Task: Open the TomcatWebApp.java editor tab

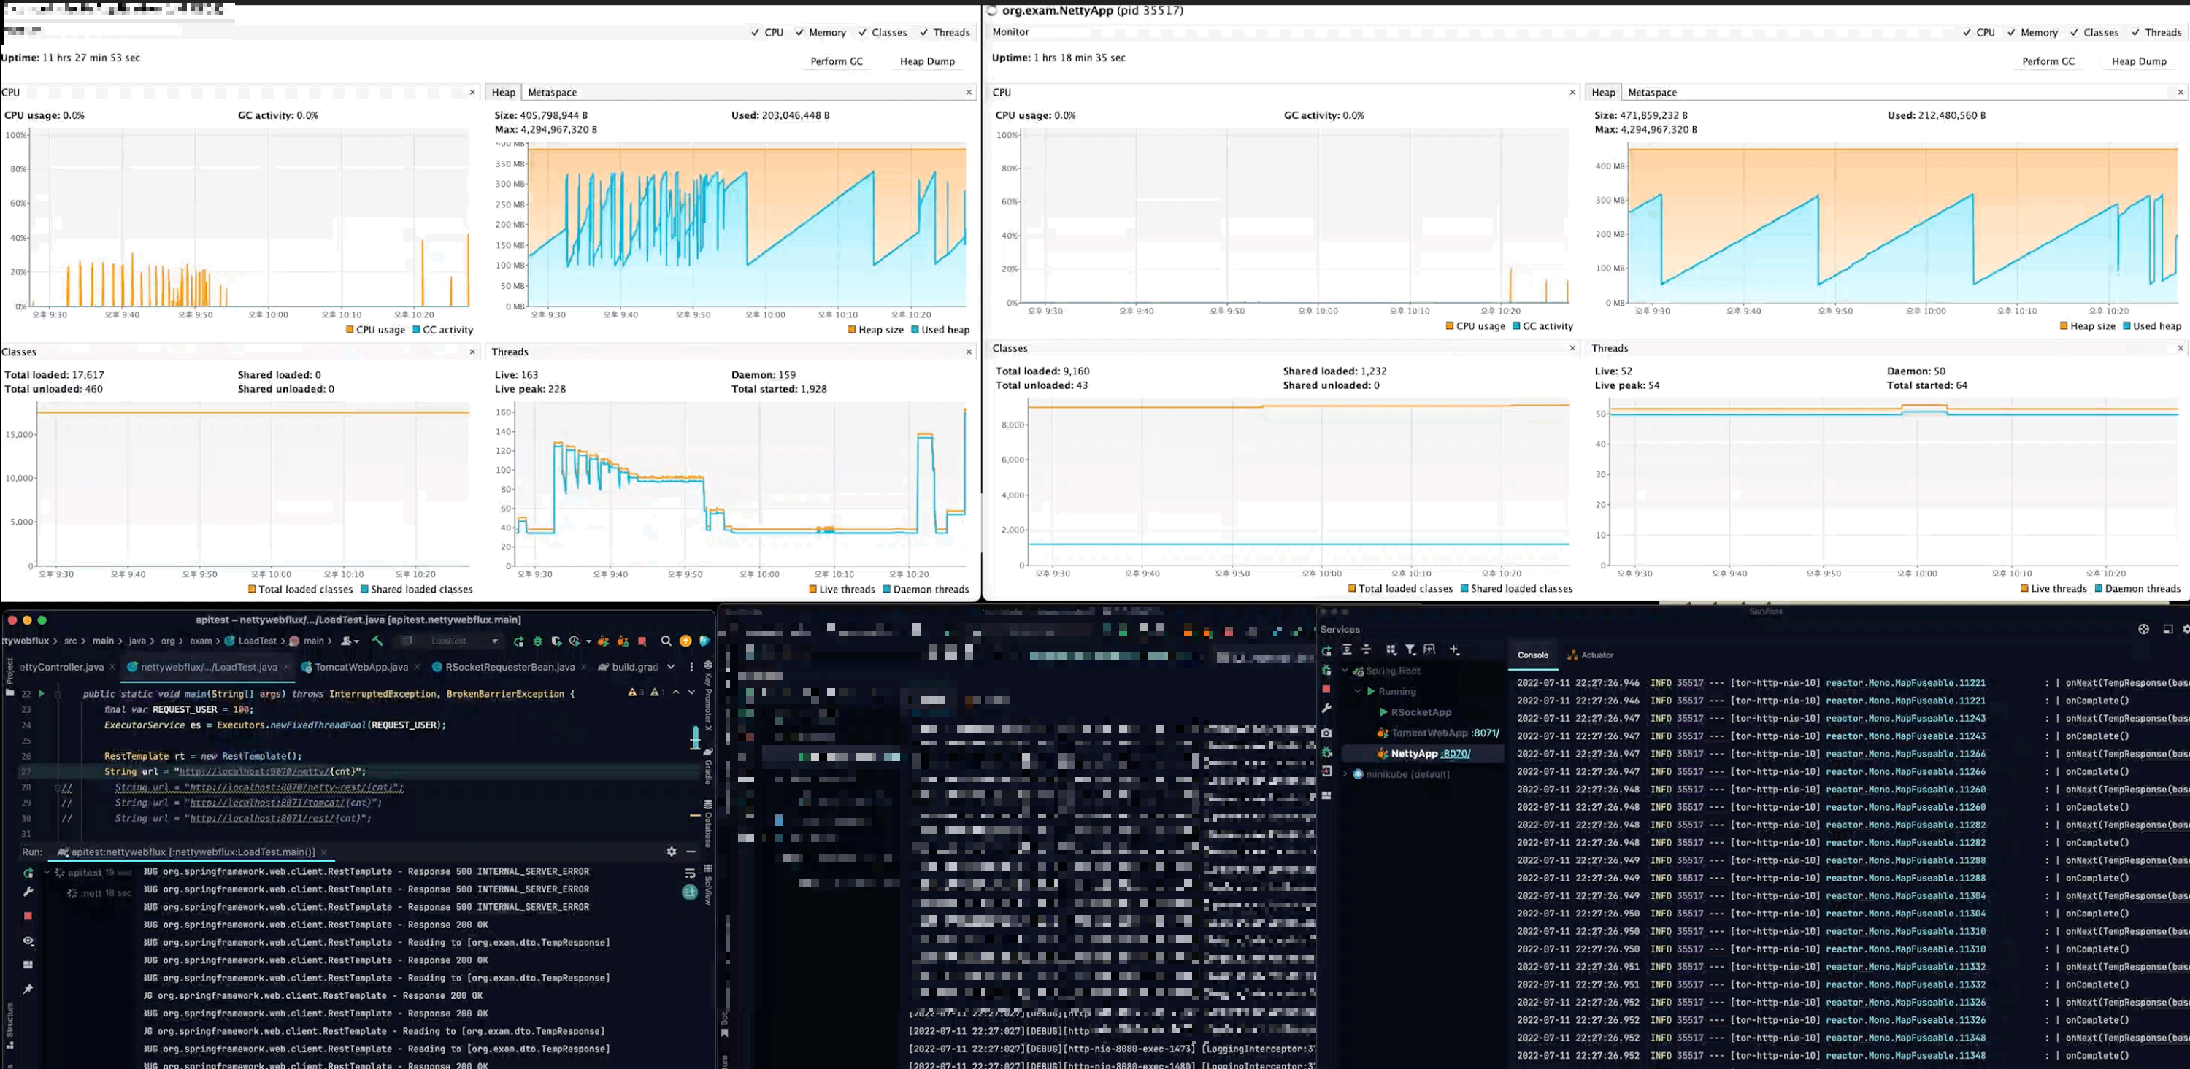Action: tap(361, 667)
